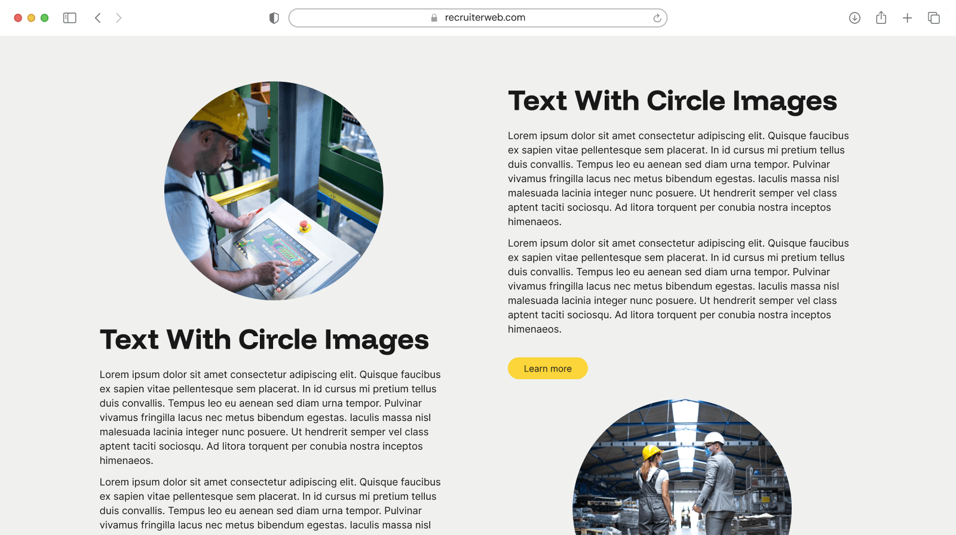The image size is (956, 535).
Task: Close the Safari window
Action: pos(18,18)
